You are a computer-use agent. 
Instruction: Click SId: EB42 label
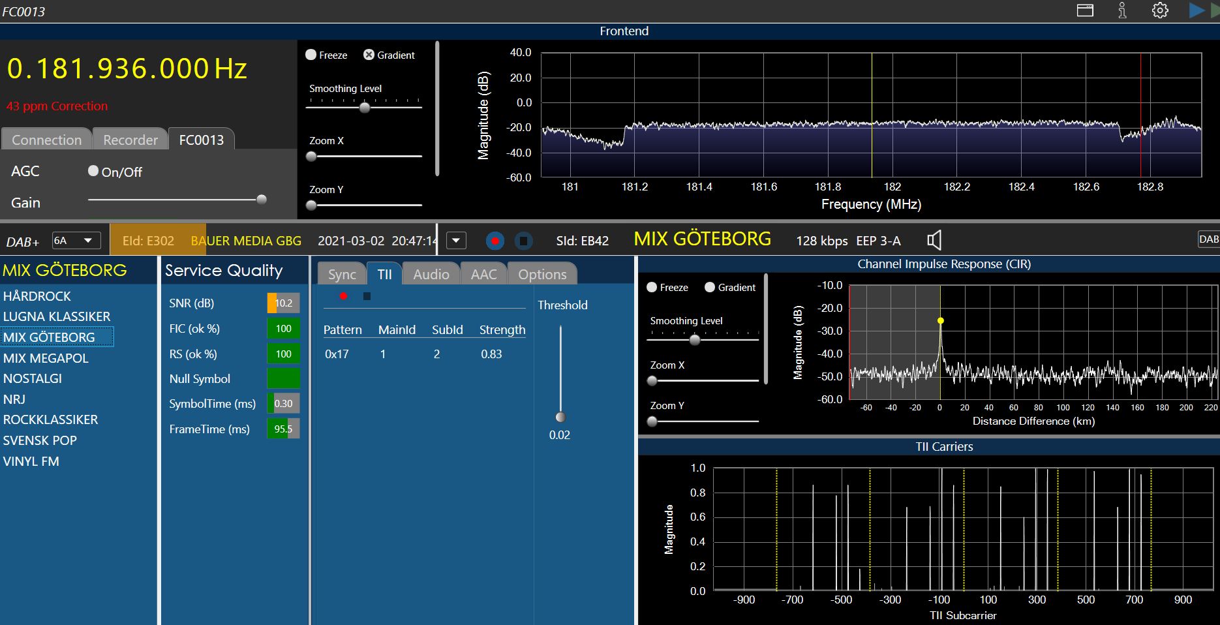tap(582, 241)
